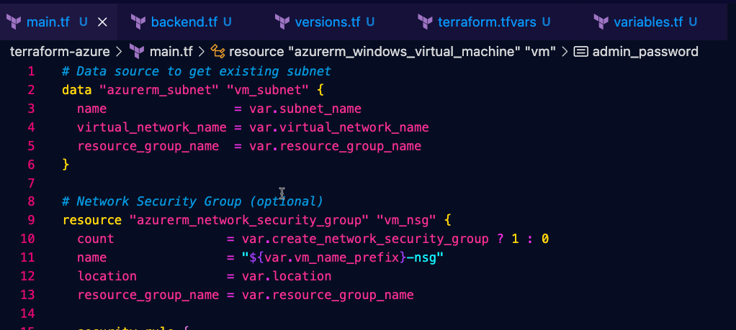Click the "vm_nsg" string

coord(406,220)
